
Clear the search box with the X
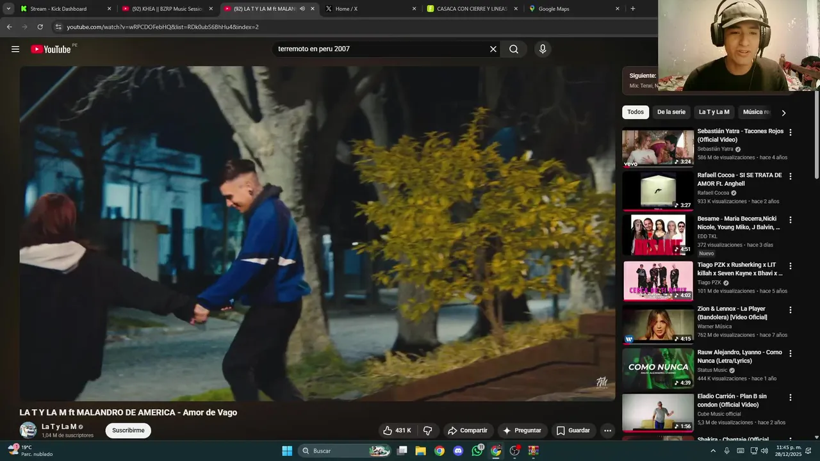coord(493,49)
